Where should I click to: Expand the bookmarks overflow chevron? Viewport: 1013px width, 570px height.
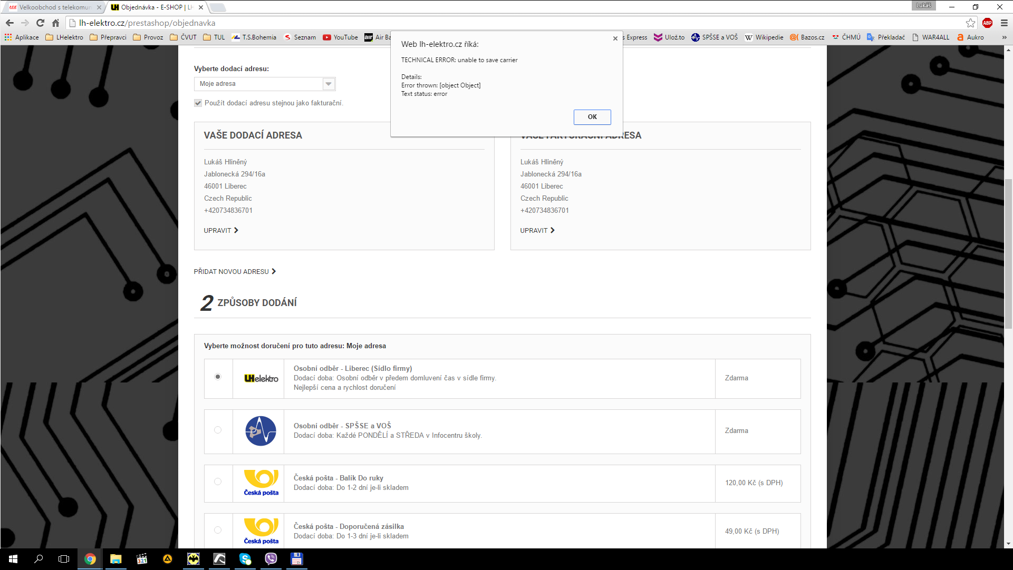click(x=1004, y=37)
